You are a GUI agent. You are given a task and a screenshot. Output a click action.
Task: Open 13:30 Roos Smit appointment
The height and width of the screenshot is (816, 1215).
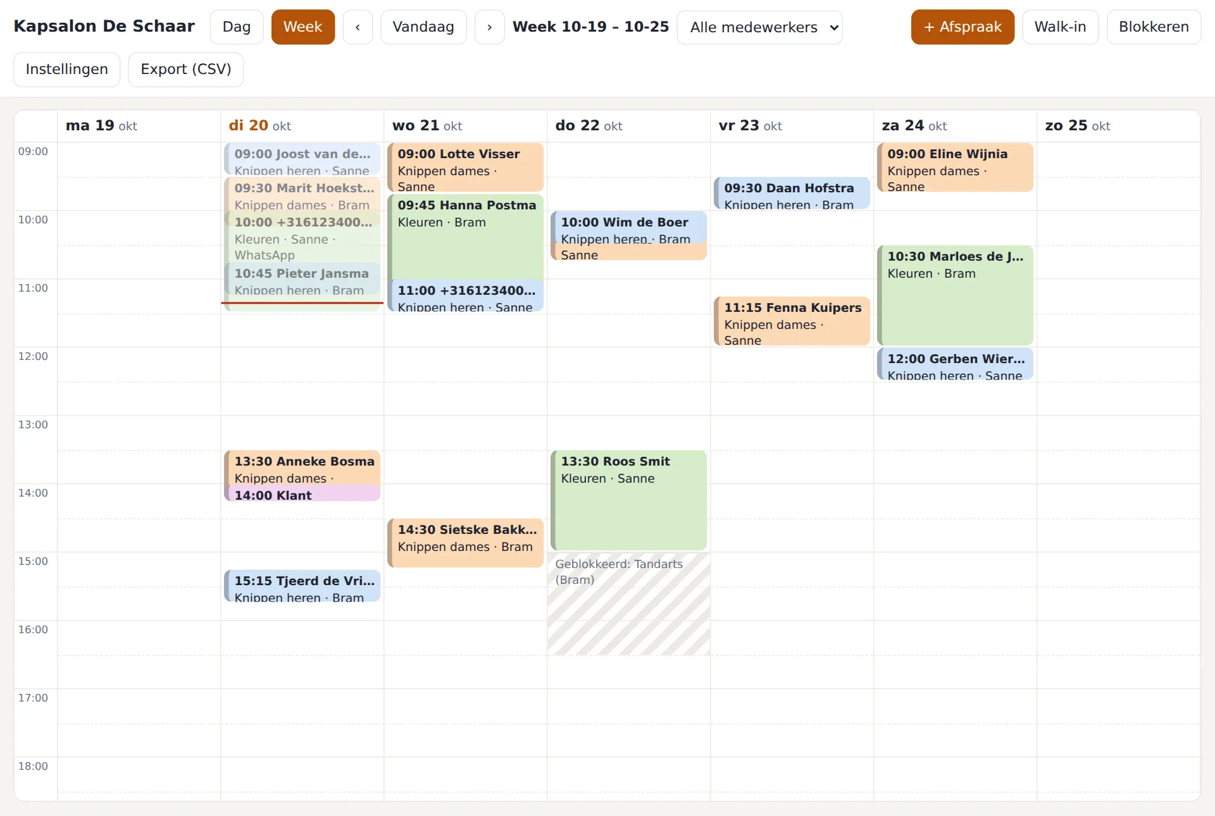pos(628,500)
